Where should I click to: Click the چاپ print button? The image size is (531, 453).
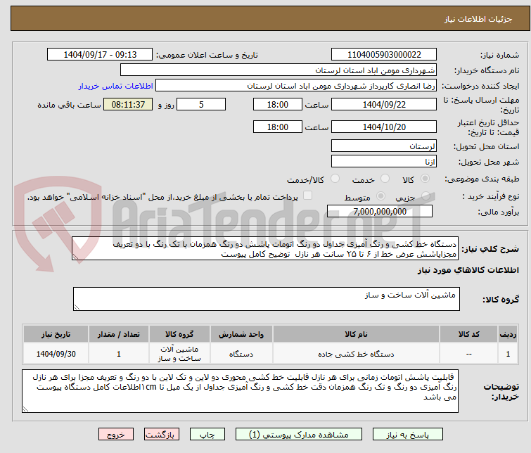pyautogui.click(x=207, y=435)
